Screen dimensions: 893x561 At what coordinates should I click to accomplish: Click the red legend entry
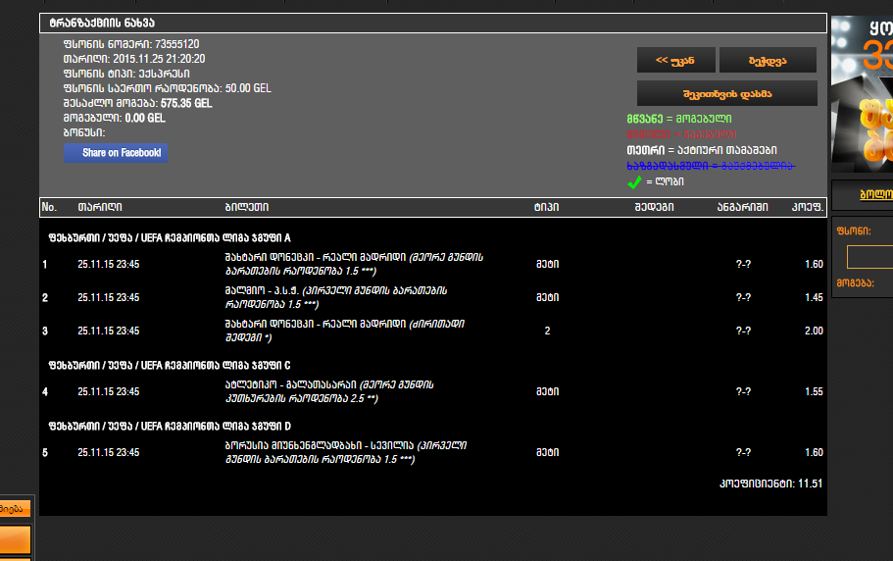pos(681,134)
